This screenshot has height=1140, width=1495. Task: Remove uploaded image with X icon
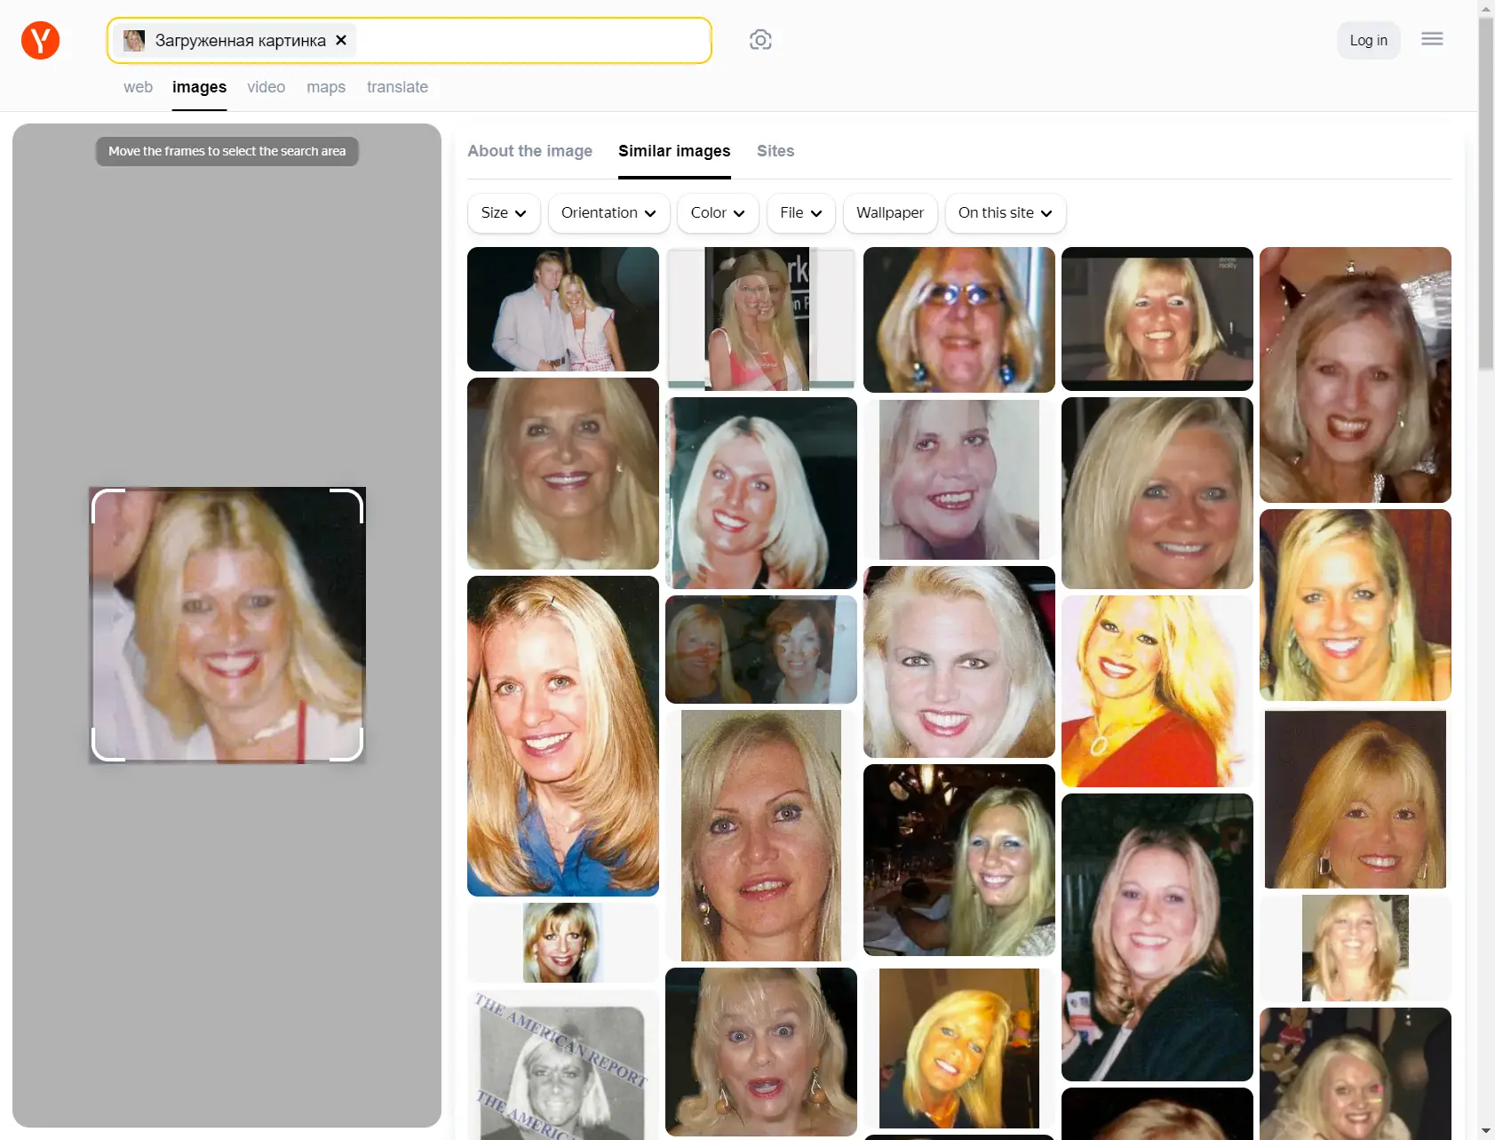click(x=341, y=40)
